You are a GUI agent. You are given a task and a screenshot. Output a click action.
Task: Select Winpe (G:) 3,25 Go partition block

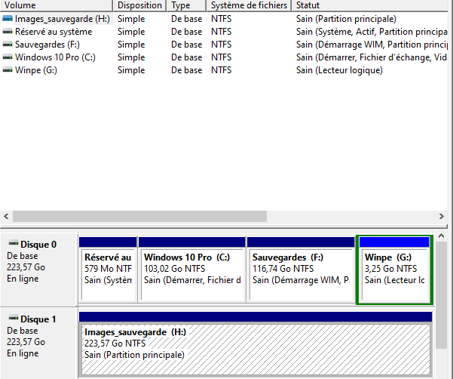coord(394,270)
